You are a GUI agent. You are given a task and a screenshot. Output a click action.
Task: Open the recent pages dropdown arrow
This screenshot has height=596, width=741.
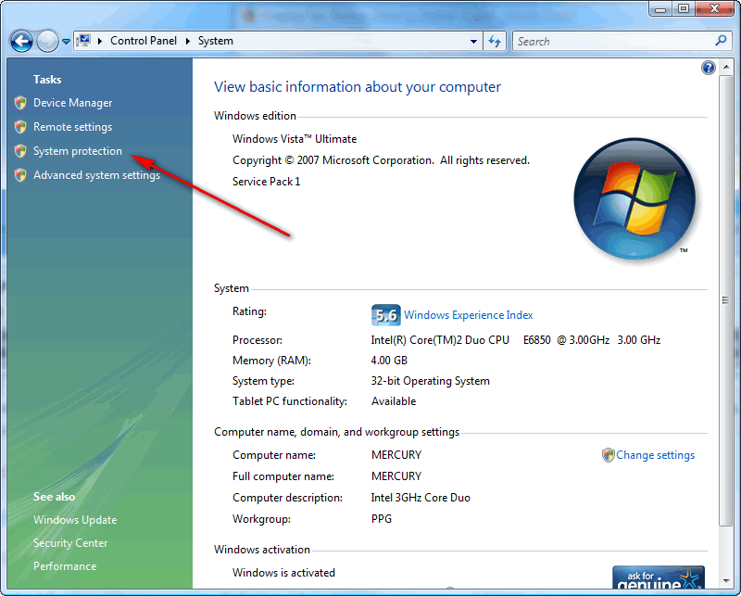66,42
